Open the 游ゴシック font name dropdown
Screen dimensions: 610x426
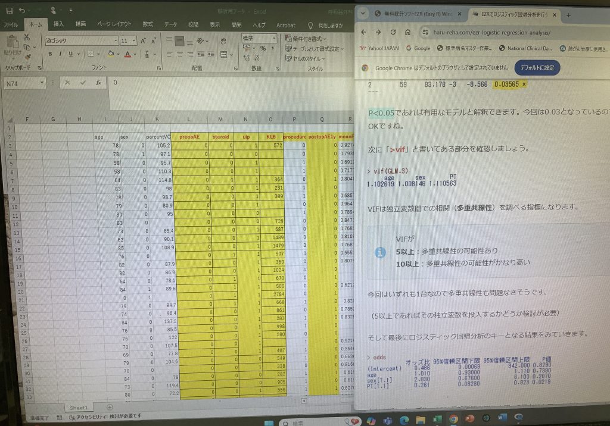116,41
